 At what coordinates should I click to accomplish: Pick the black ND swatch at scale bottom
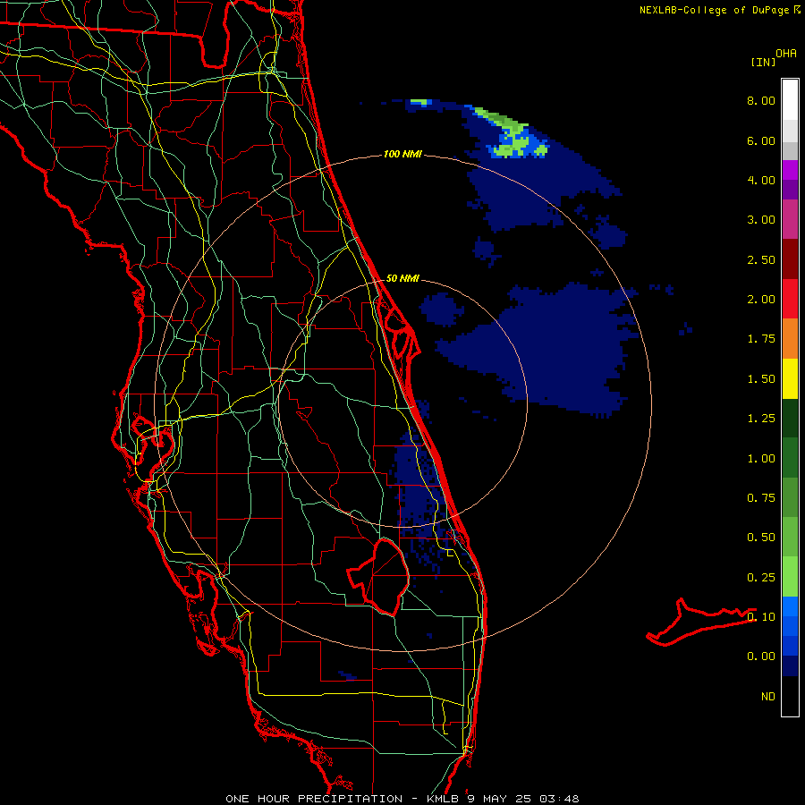pos(790,696)
